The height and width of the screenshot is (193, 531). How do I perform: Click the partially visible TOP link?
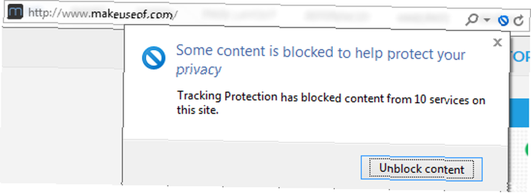tap(520, 57)
